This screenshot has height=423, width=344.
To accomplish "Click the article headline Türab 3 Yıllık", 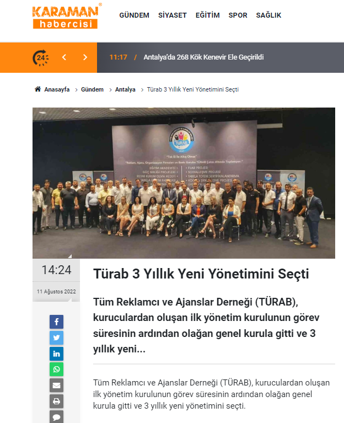I will (x=201, y=274).
